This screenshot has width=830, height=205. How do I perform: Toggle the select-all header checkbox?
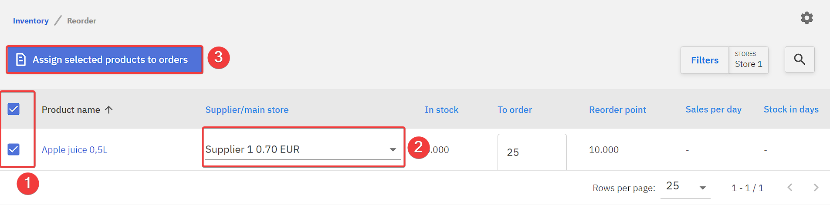[x=14, y=109]
